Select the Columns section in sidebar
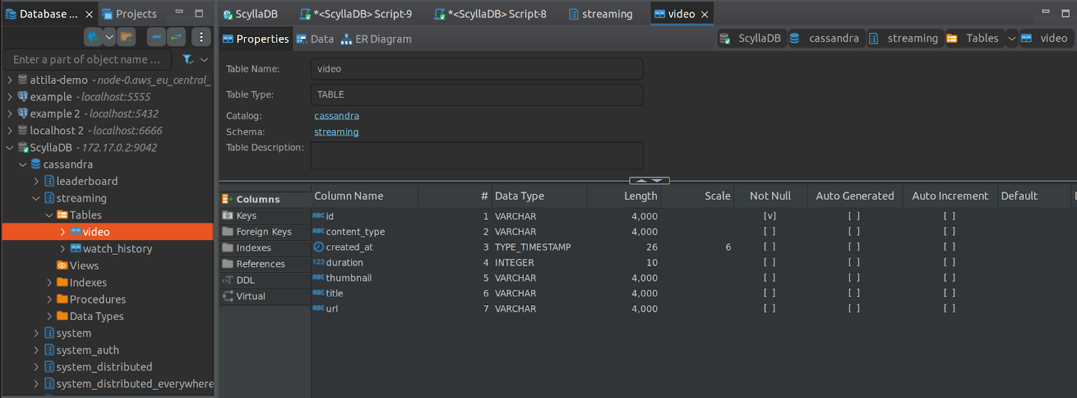This screenshot has width=1077, height=398. (x=265, y=199)
